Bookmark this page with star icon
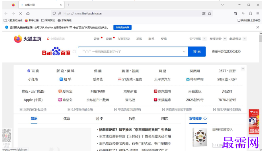The height and width of the screenshot is (155, 266). [x=209, y=13]
